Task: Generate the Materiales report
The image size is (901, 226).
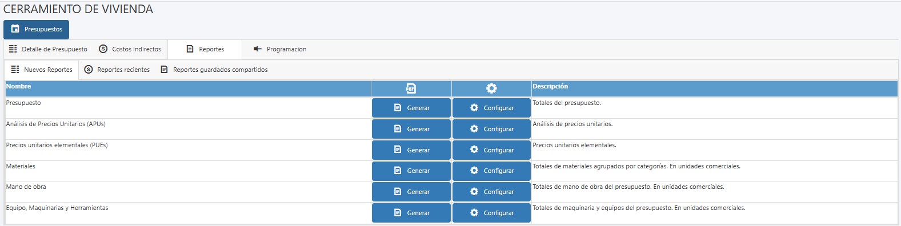Action: pos(411,171)
